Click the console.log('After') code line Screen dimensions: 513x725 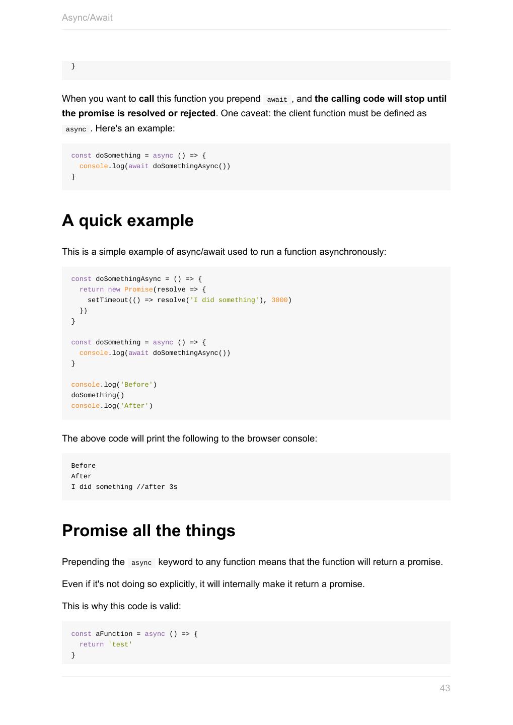112,406
